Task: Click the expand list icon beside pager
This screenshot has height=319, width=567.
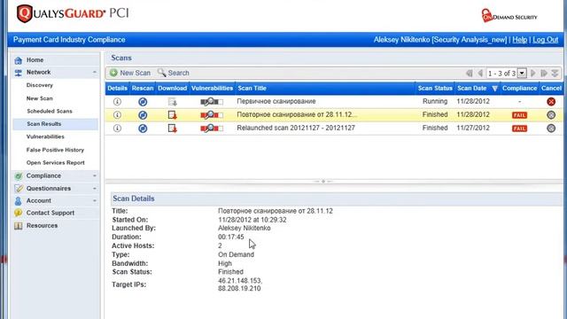Action: pyautogui.click(x=555, y=73)
